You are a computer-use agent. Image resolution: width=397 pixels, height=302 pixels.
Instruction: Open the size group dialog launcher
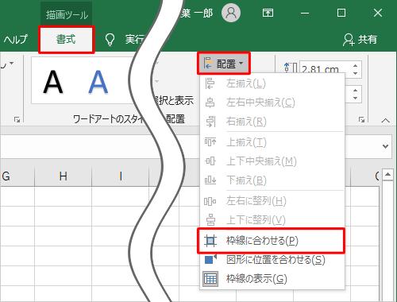pos(361,120)
